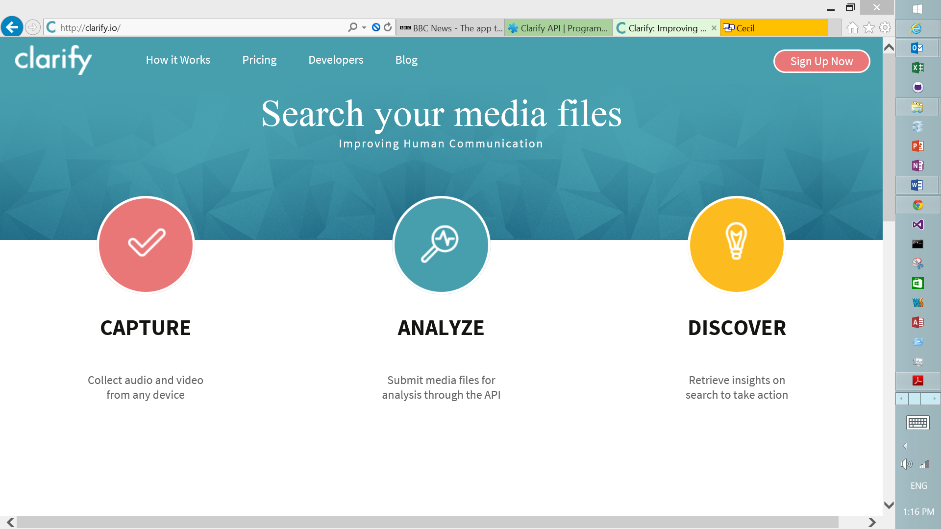Open the browser home icon
The image size is (941, 529).
point(852,28)
